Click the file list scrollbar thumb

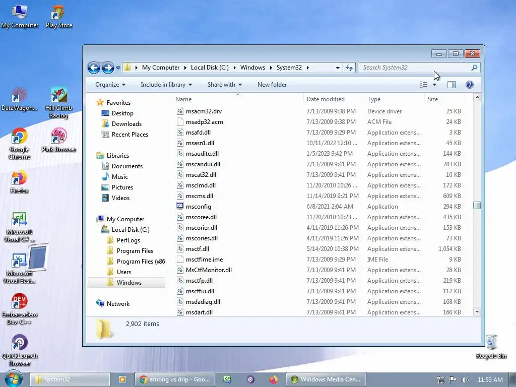point(477,205)
